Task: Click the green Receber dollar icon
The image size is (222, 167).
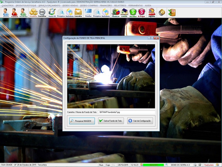Action: [133, 13]
